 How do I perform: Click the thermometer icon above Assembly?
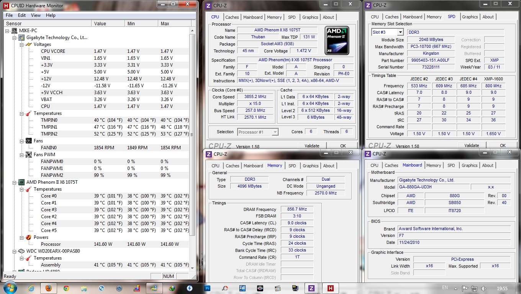(29, 258)
